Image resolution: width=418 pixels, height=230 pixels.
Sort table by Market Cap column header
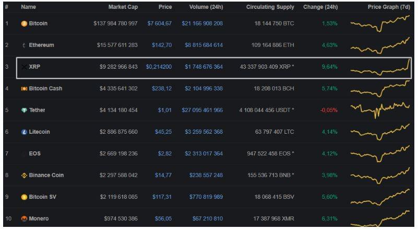pos(123,7)
